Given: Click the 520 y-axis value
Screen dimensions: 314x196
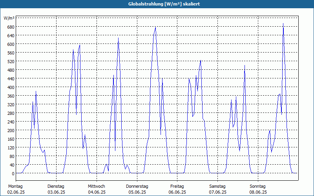Looking at the screenshot, I should 11,62.
